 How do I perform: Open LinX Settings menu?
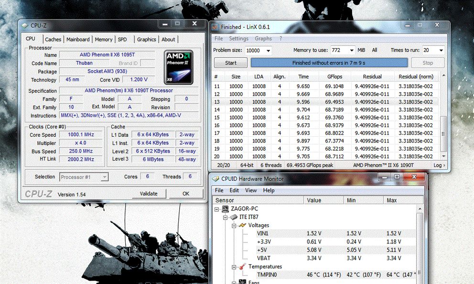pos(238,38)
